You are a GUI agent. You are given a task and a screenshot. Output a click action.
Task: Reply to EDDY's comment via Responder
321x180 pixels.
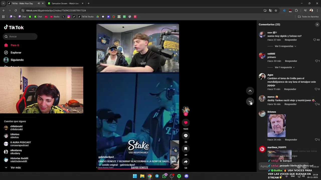(x=291, y=40)
